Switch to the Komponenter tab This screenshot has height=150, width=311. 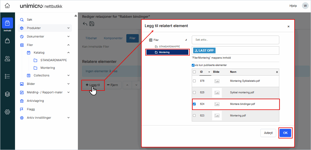[113, 38]
